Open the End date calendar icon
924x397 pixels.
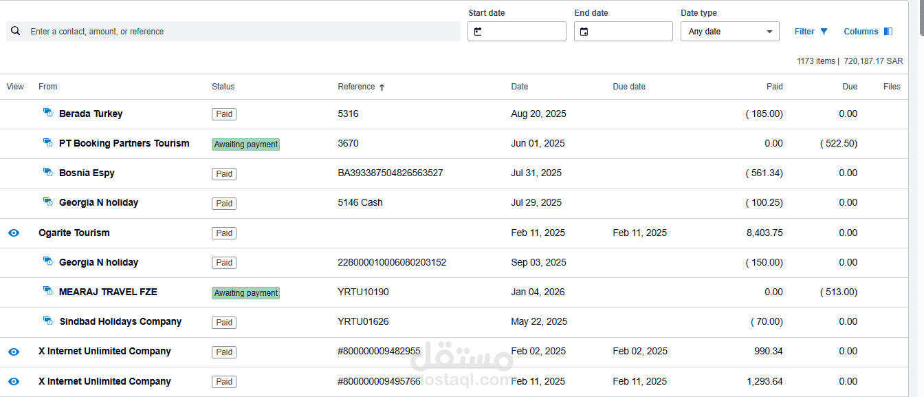(584, 32)
